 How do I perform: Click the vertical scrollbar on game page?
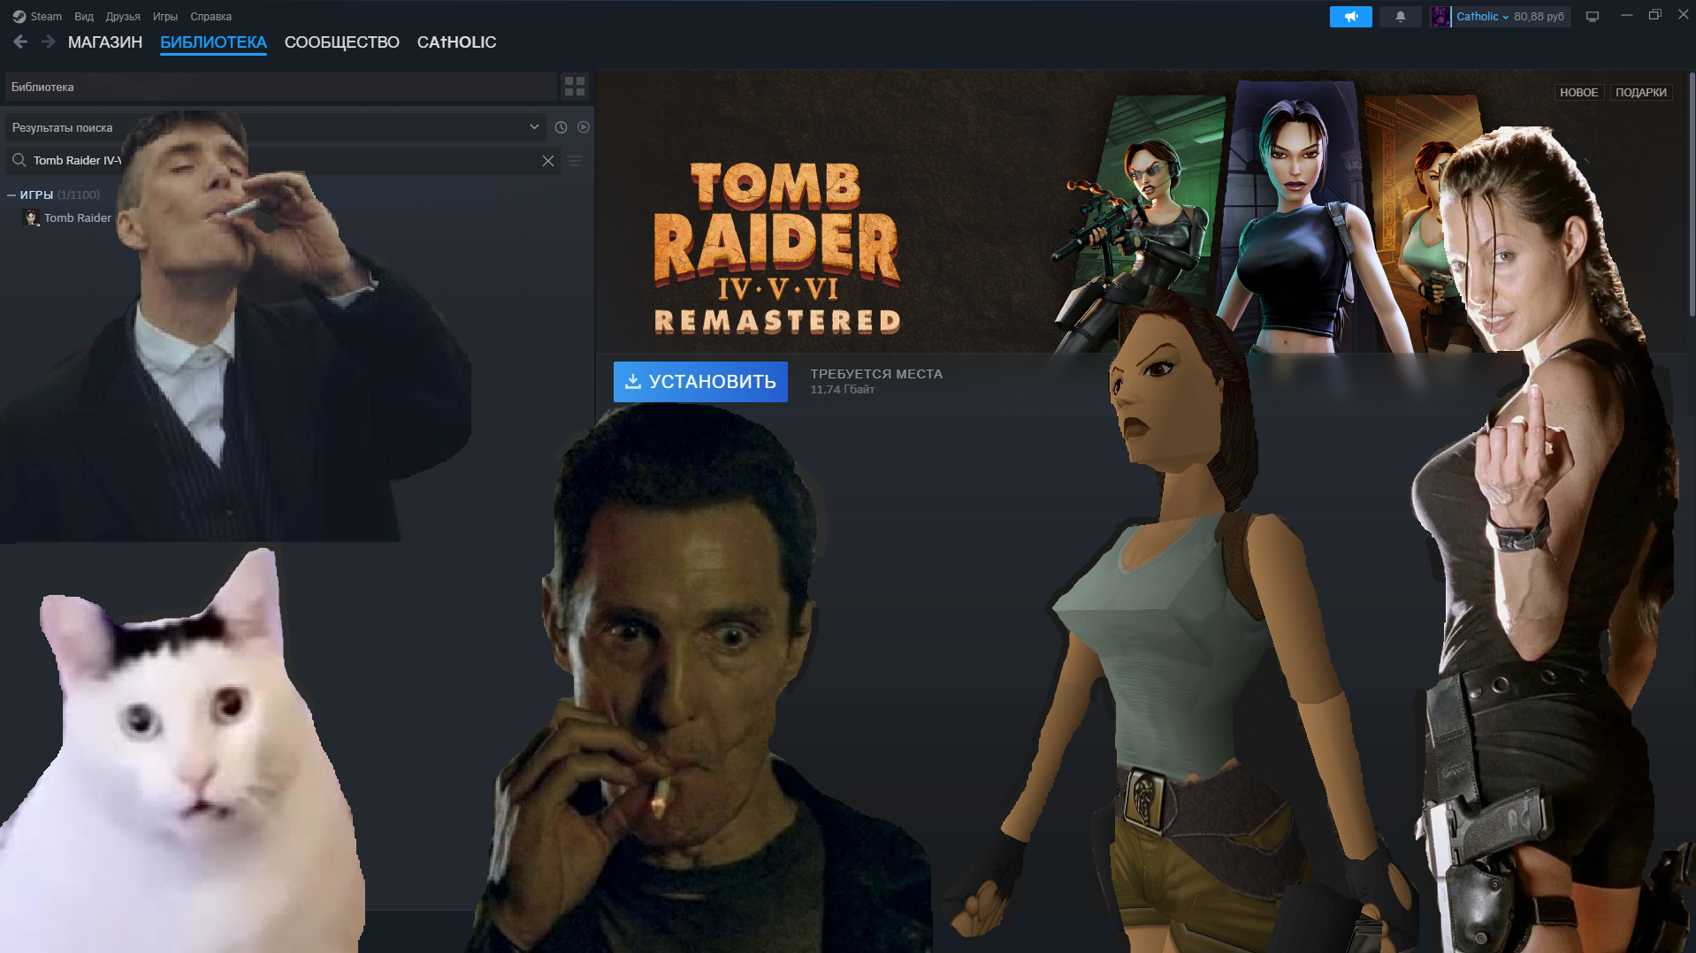tap(1692, 194)
